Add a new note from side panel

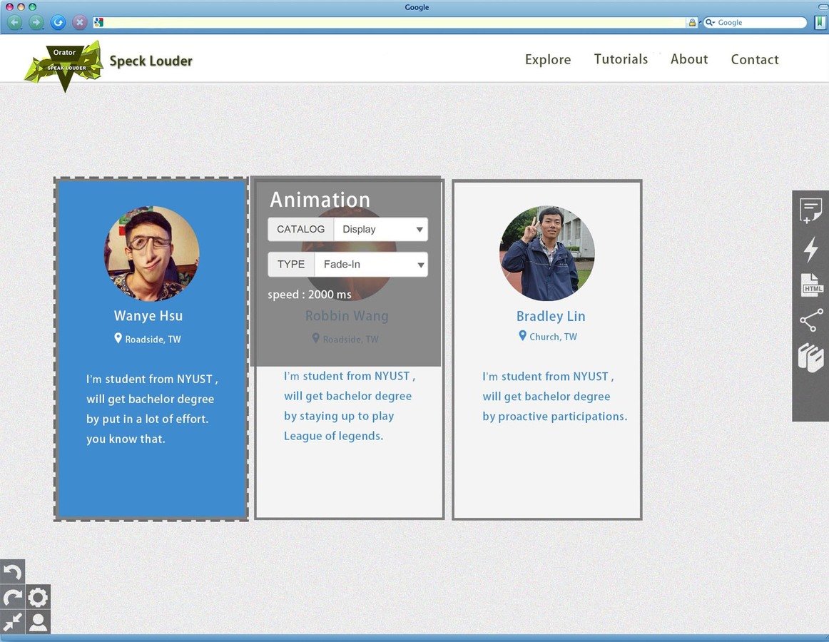point(810,210)
